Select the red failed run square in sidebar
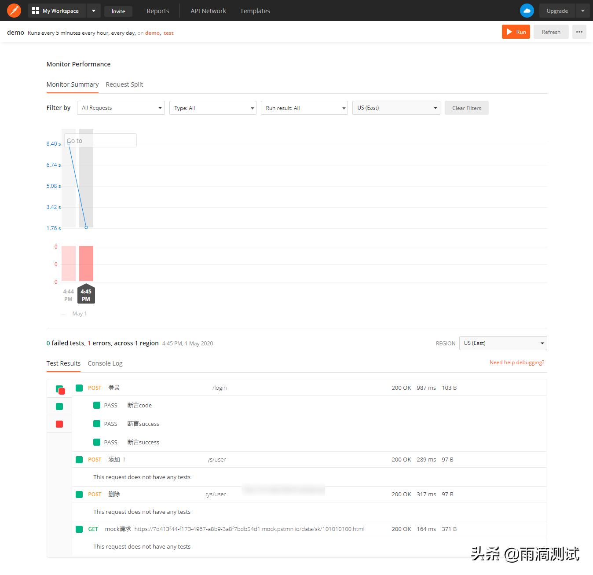The width and height of the screenshot is (593, 575). (x=59, y=424)
